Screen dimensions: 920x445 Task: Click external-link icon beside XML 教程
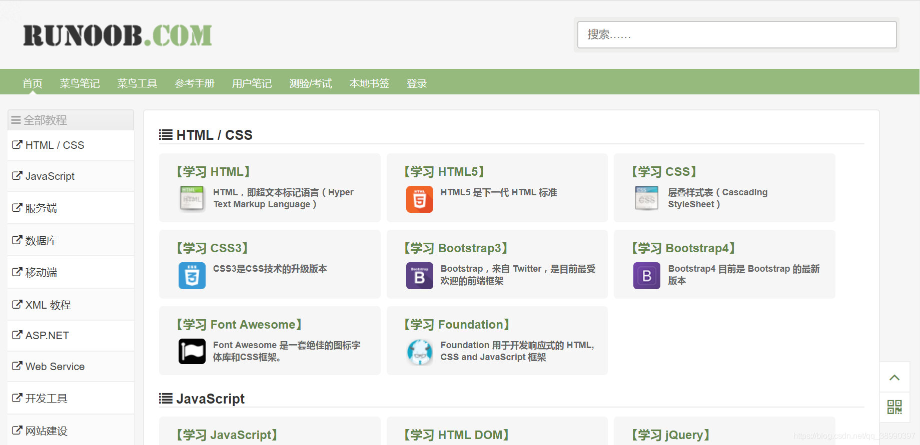(17, 304)
